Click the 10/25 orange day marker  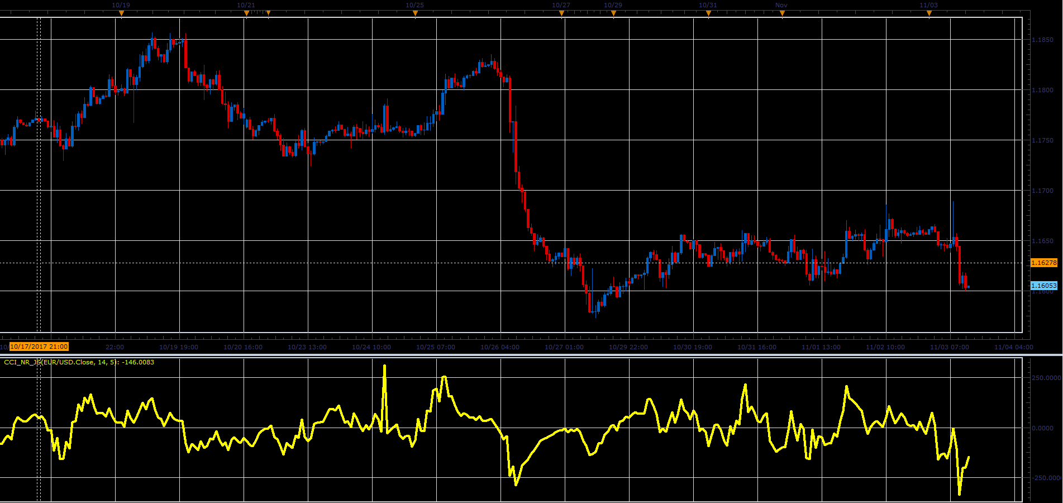[415, 15]
